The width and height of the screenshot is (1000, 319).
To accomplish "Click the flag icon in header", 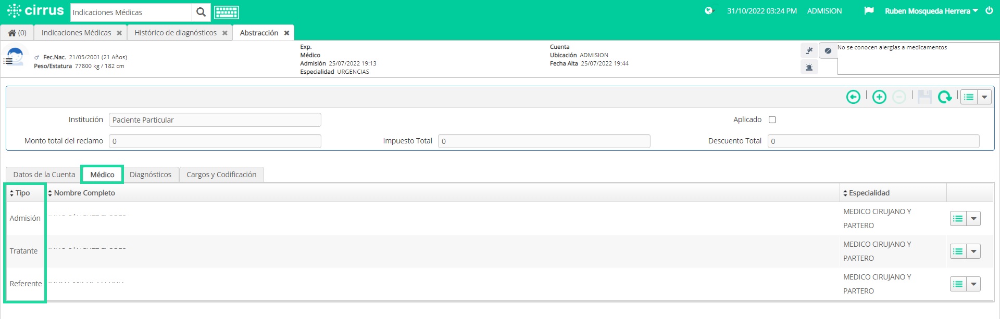I will point(869,11).
